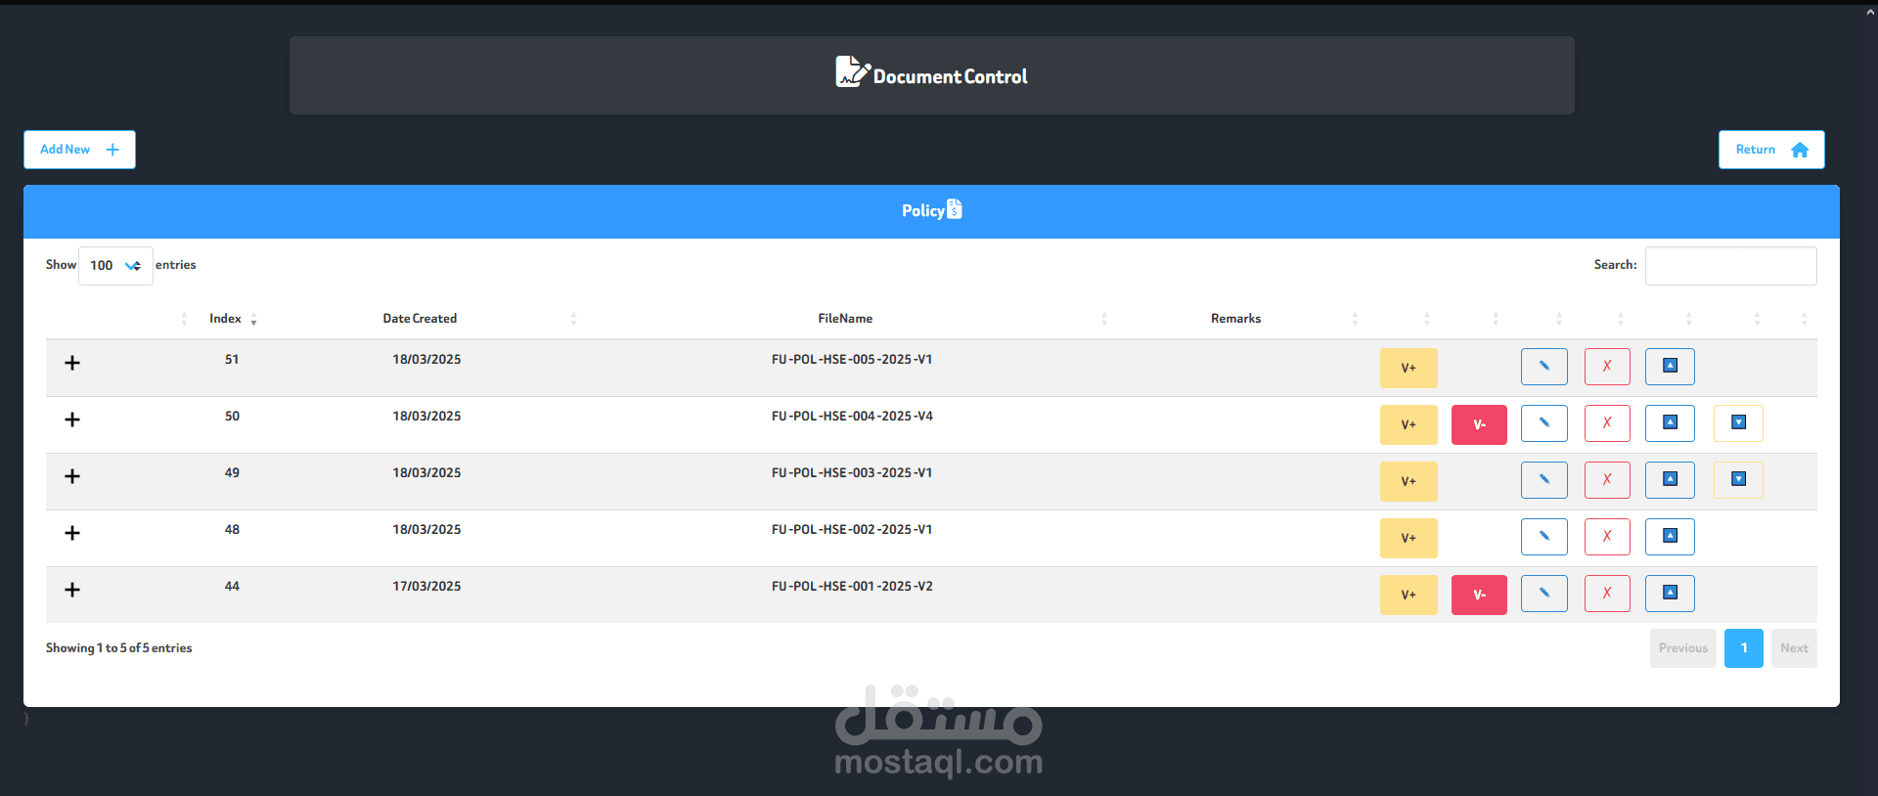Image resolution: width=1878 pixels, height=796 pixels.
Task: Click the move-up arrow icon for index 50
Action: tap(1670, 423)
